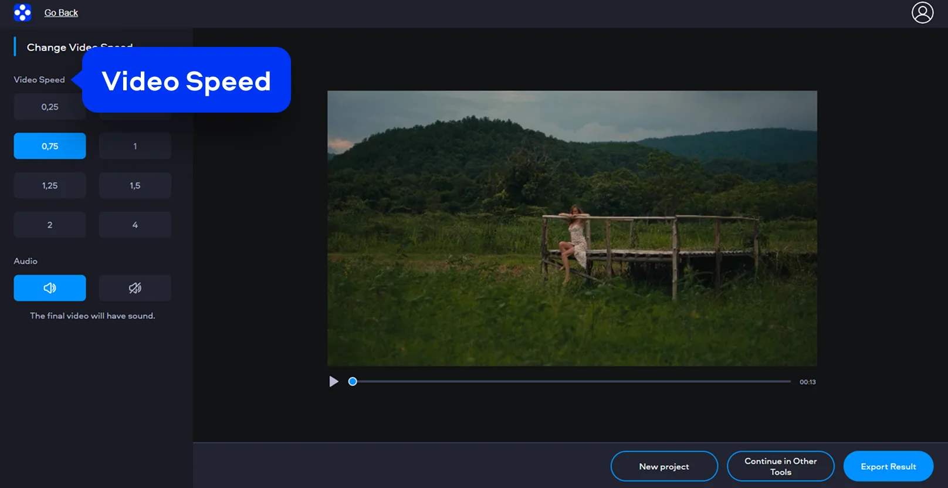This screenshot has width=948, height=488.
Task: Select the 0,25 video speed
Action: [x=50, y=107]
